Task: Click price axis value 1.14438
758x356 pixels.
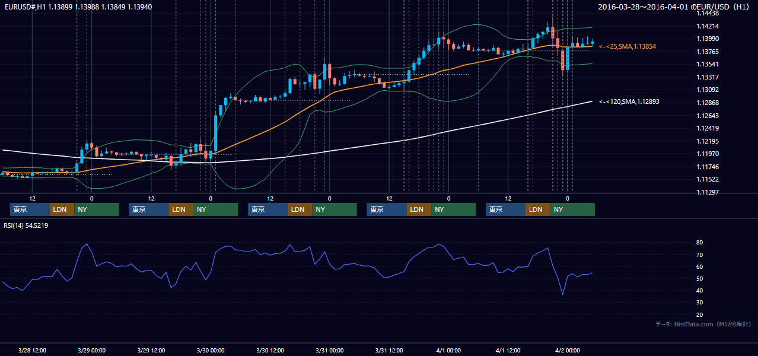Action: point(707,13)
